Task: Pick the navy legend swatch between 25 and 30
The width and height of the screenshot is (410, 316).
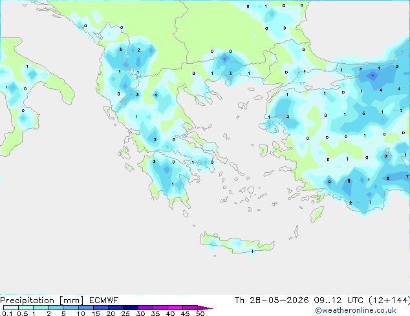Action: (x=130, y=308)
